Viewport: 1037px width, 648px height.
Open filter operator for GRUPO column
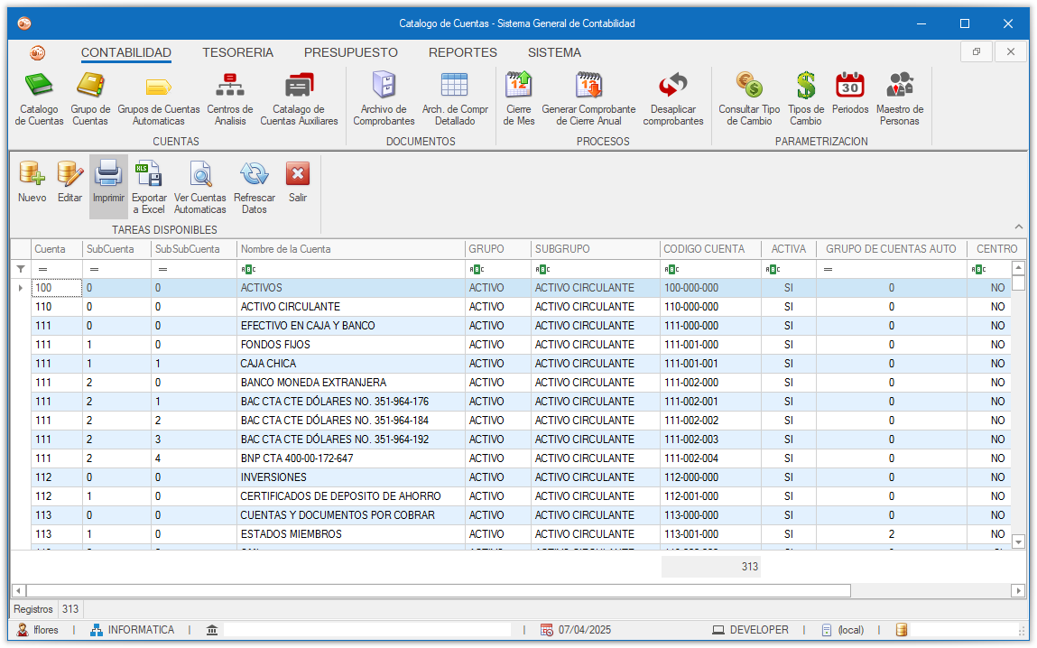click(477, 269)
